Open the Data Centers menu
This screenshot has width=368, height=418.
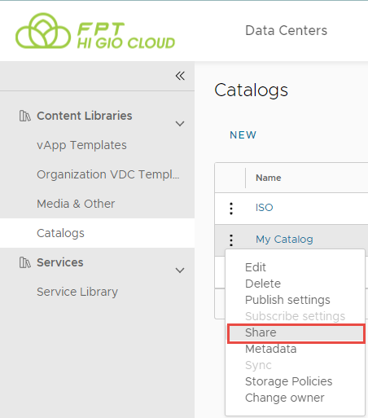pos(286,30)
